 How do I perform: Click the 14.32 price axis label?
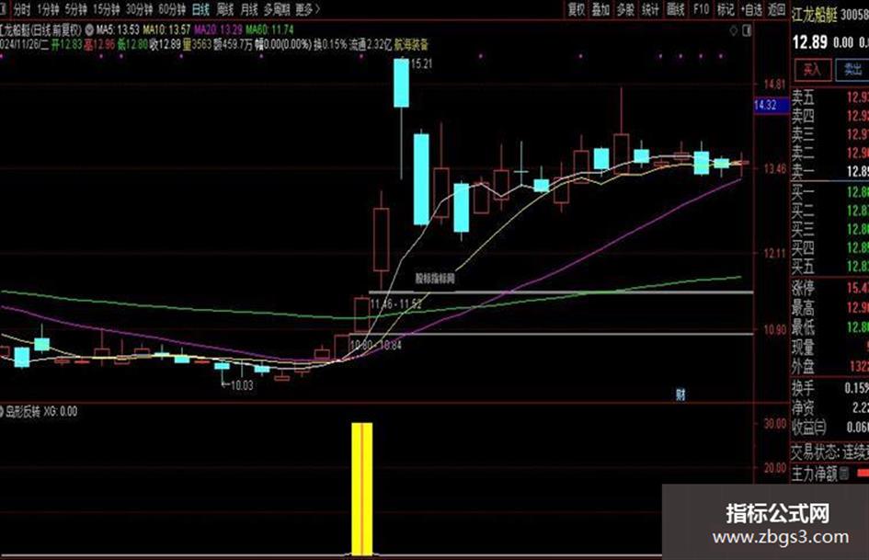(x=771, y=105)
